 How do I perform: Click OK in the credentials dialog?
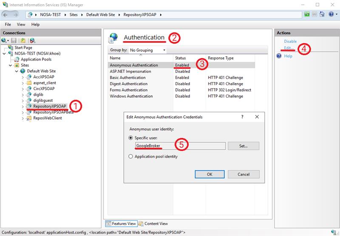[x=209, y=174]
